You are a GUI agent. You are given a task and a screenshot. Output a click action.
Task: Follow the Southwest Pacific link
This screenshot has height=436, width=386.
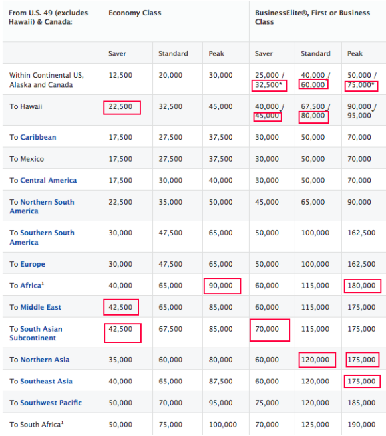pyautogui.click(x=51, y=403)
